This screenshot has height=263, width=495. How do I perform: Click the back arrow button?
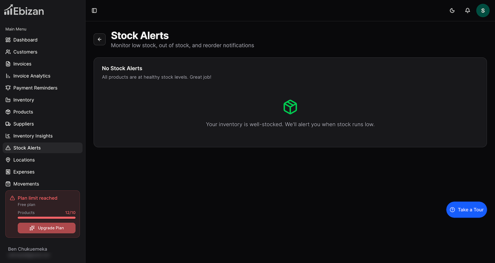pyautogui.click(x=100, y=39)
